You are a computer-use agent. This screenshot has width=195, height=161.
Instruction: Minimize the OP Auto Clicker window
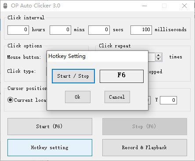pyautogui.click(x=144, y=6)
